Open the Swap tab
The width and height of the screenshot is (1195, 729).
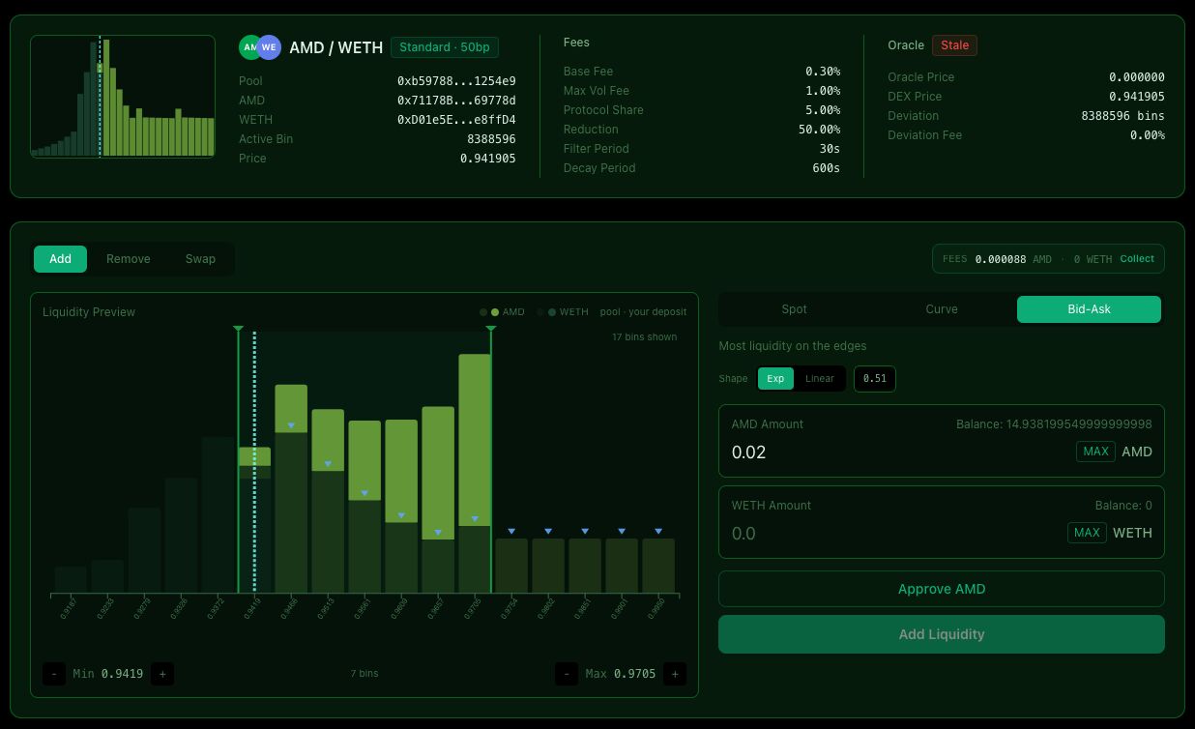[200, 259]
